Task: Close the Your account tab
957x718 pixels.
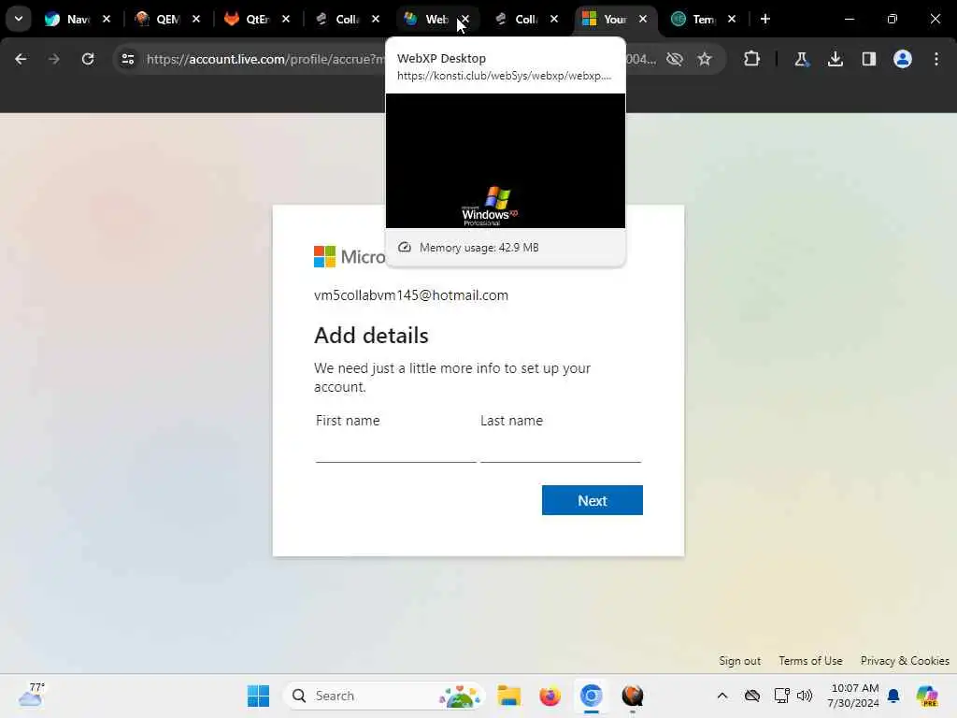Action: coord(643,19)
